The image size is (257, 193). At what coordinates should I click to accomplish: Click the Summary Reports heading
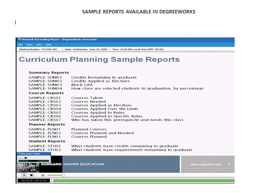(49, 73)
